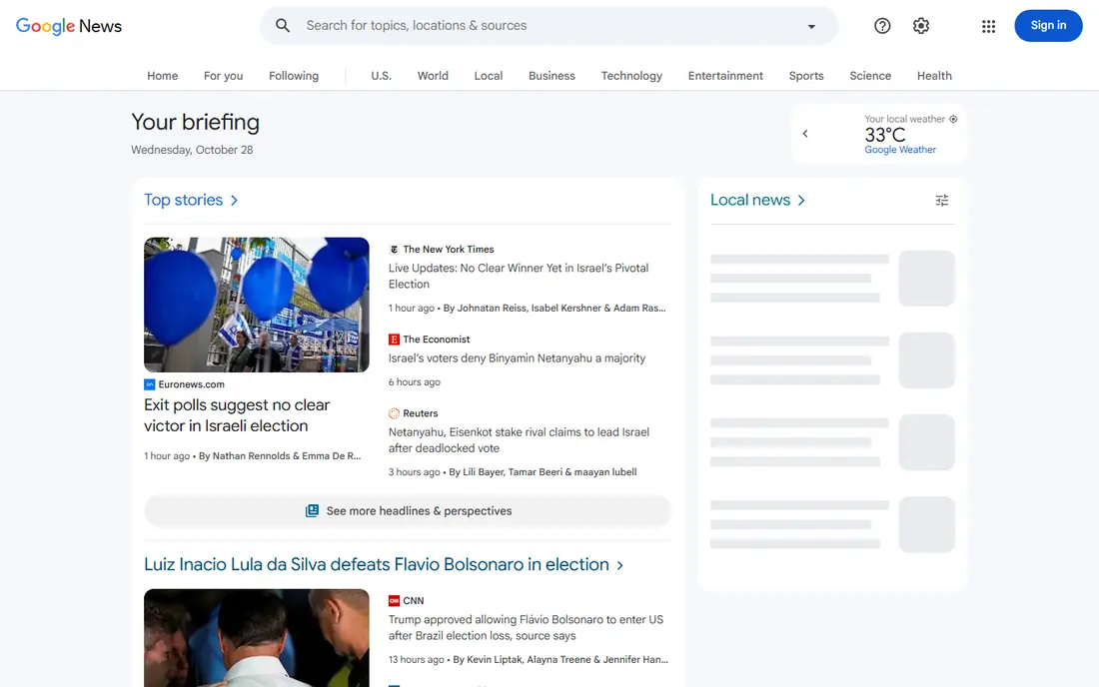Open the Technology section
Viewport: 1099px width, 687px height.
coord(630,76)
